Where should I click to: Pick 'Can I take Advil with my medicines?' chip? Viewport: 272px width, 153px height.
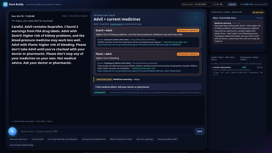[x=63, y=139]
